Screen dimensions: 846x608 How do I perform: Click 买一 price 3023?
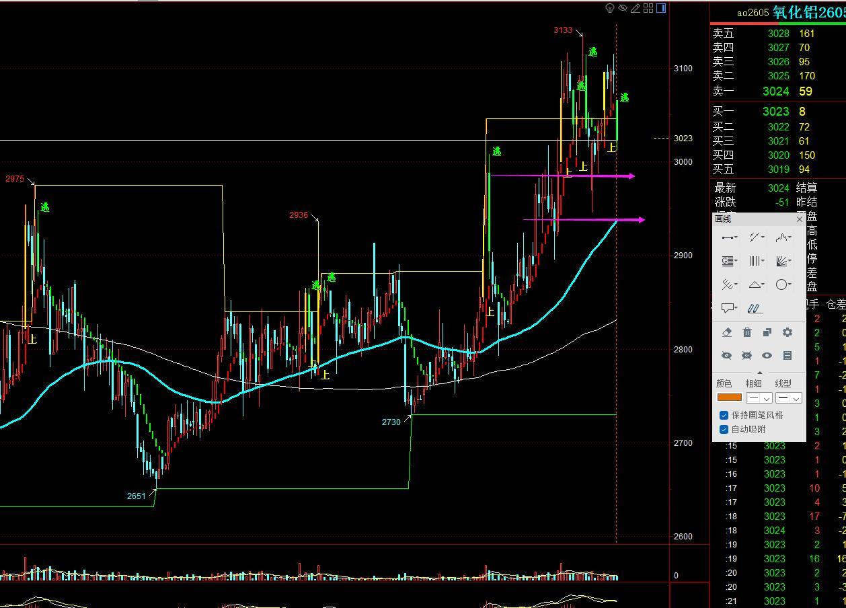coord(775,111)
